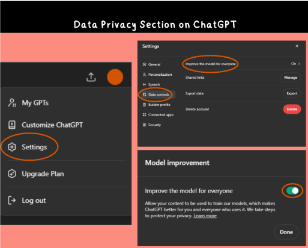Select the Data controls tab
Screen dimensions: 308x248
(157, 95)
